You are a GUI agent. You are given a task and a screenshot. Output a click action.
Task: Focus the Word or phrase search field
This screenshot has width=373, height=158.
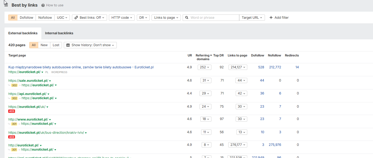click(x=211, y=18)
